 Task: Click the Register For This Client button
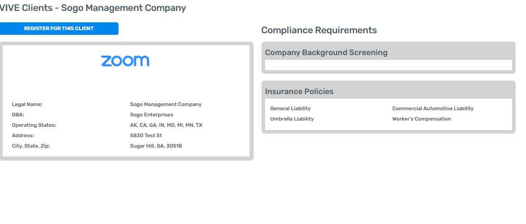pos(59,29)
